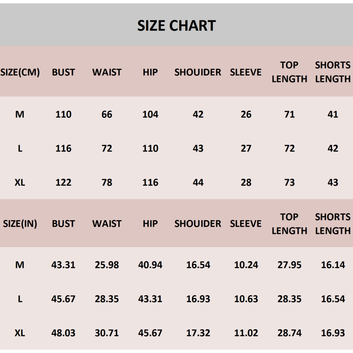Click the SIZE CHART title

(176, 26)
